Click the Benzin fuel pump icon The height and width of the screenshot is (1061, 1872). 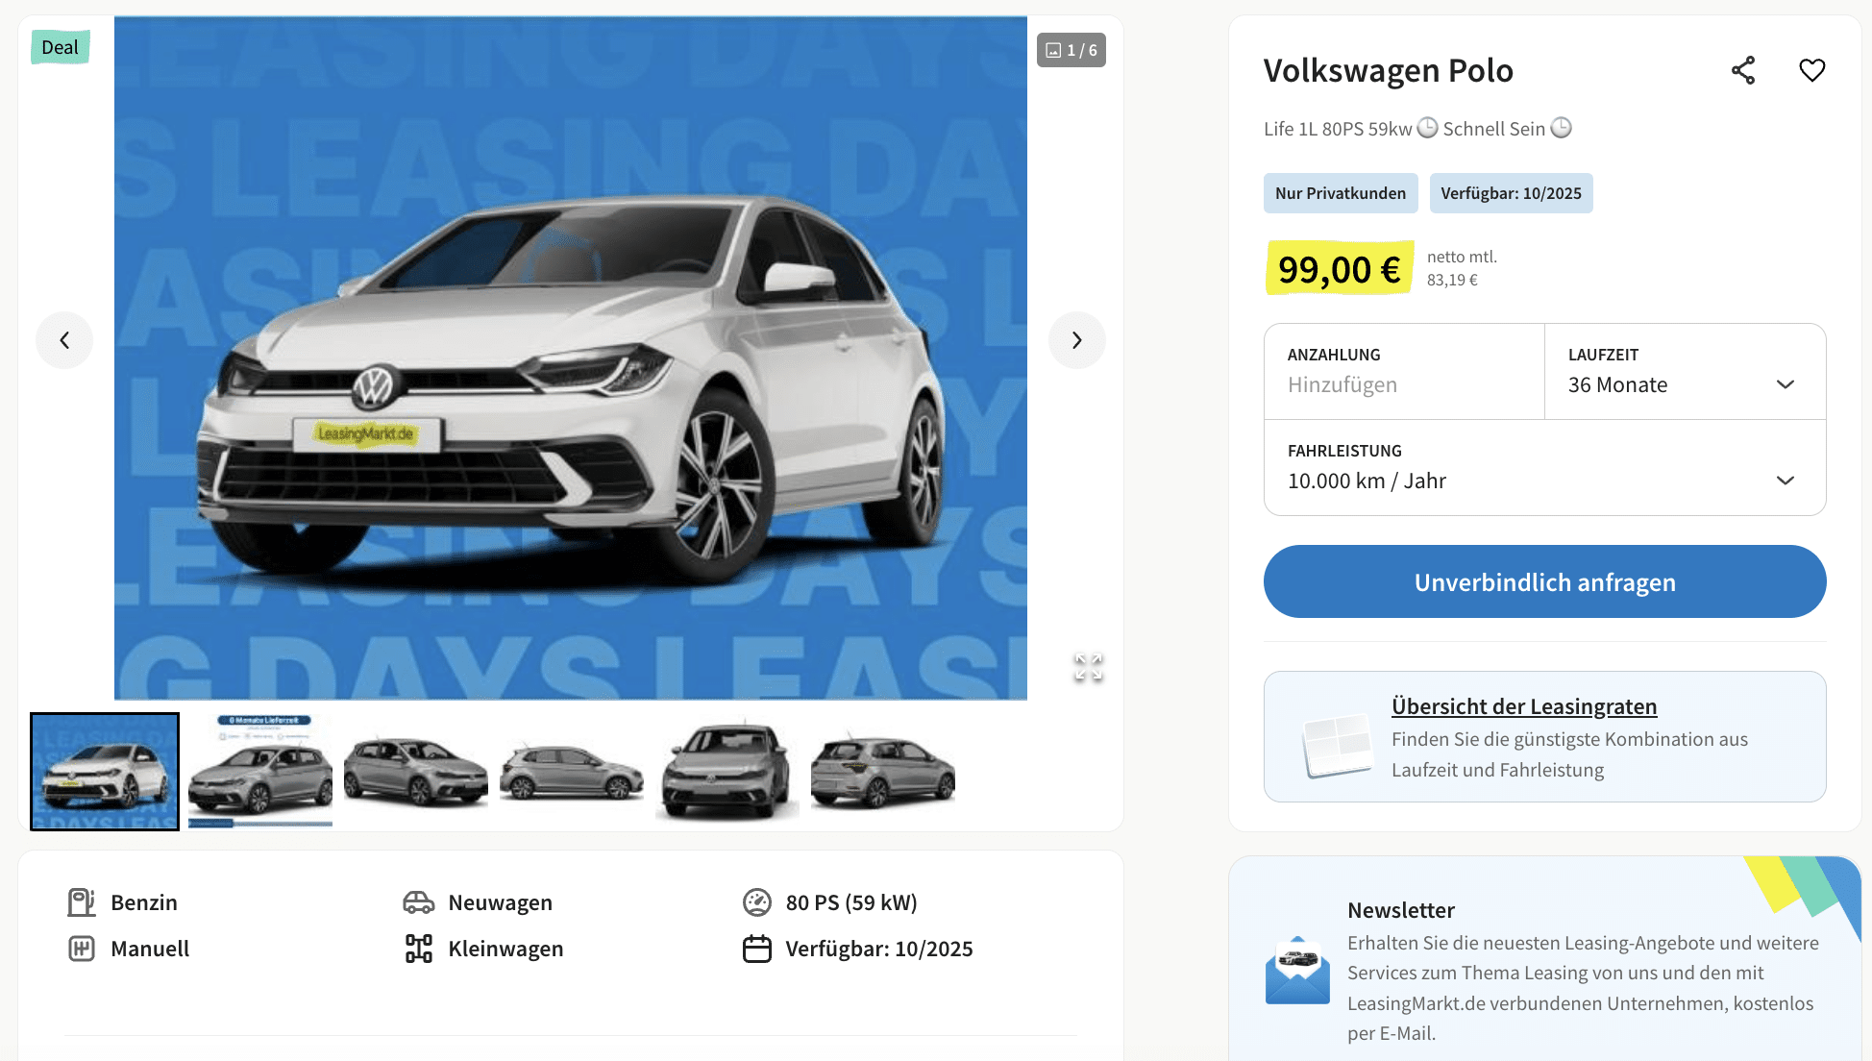click(x=82, y=902)
